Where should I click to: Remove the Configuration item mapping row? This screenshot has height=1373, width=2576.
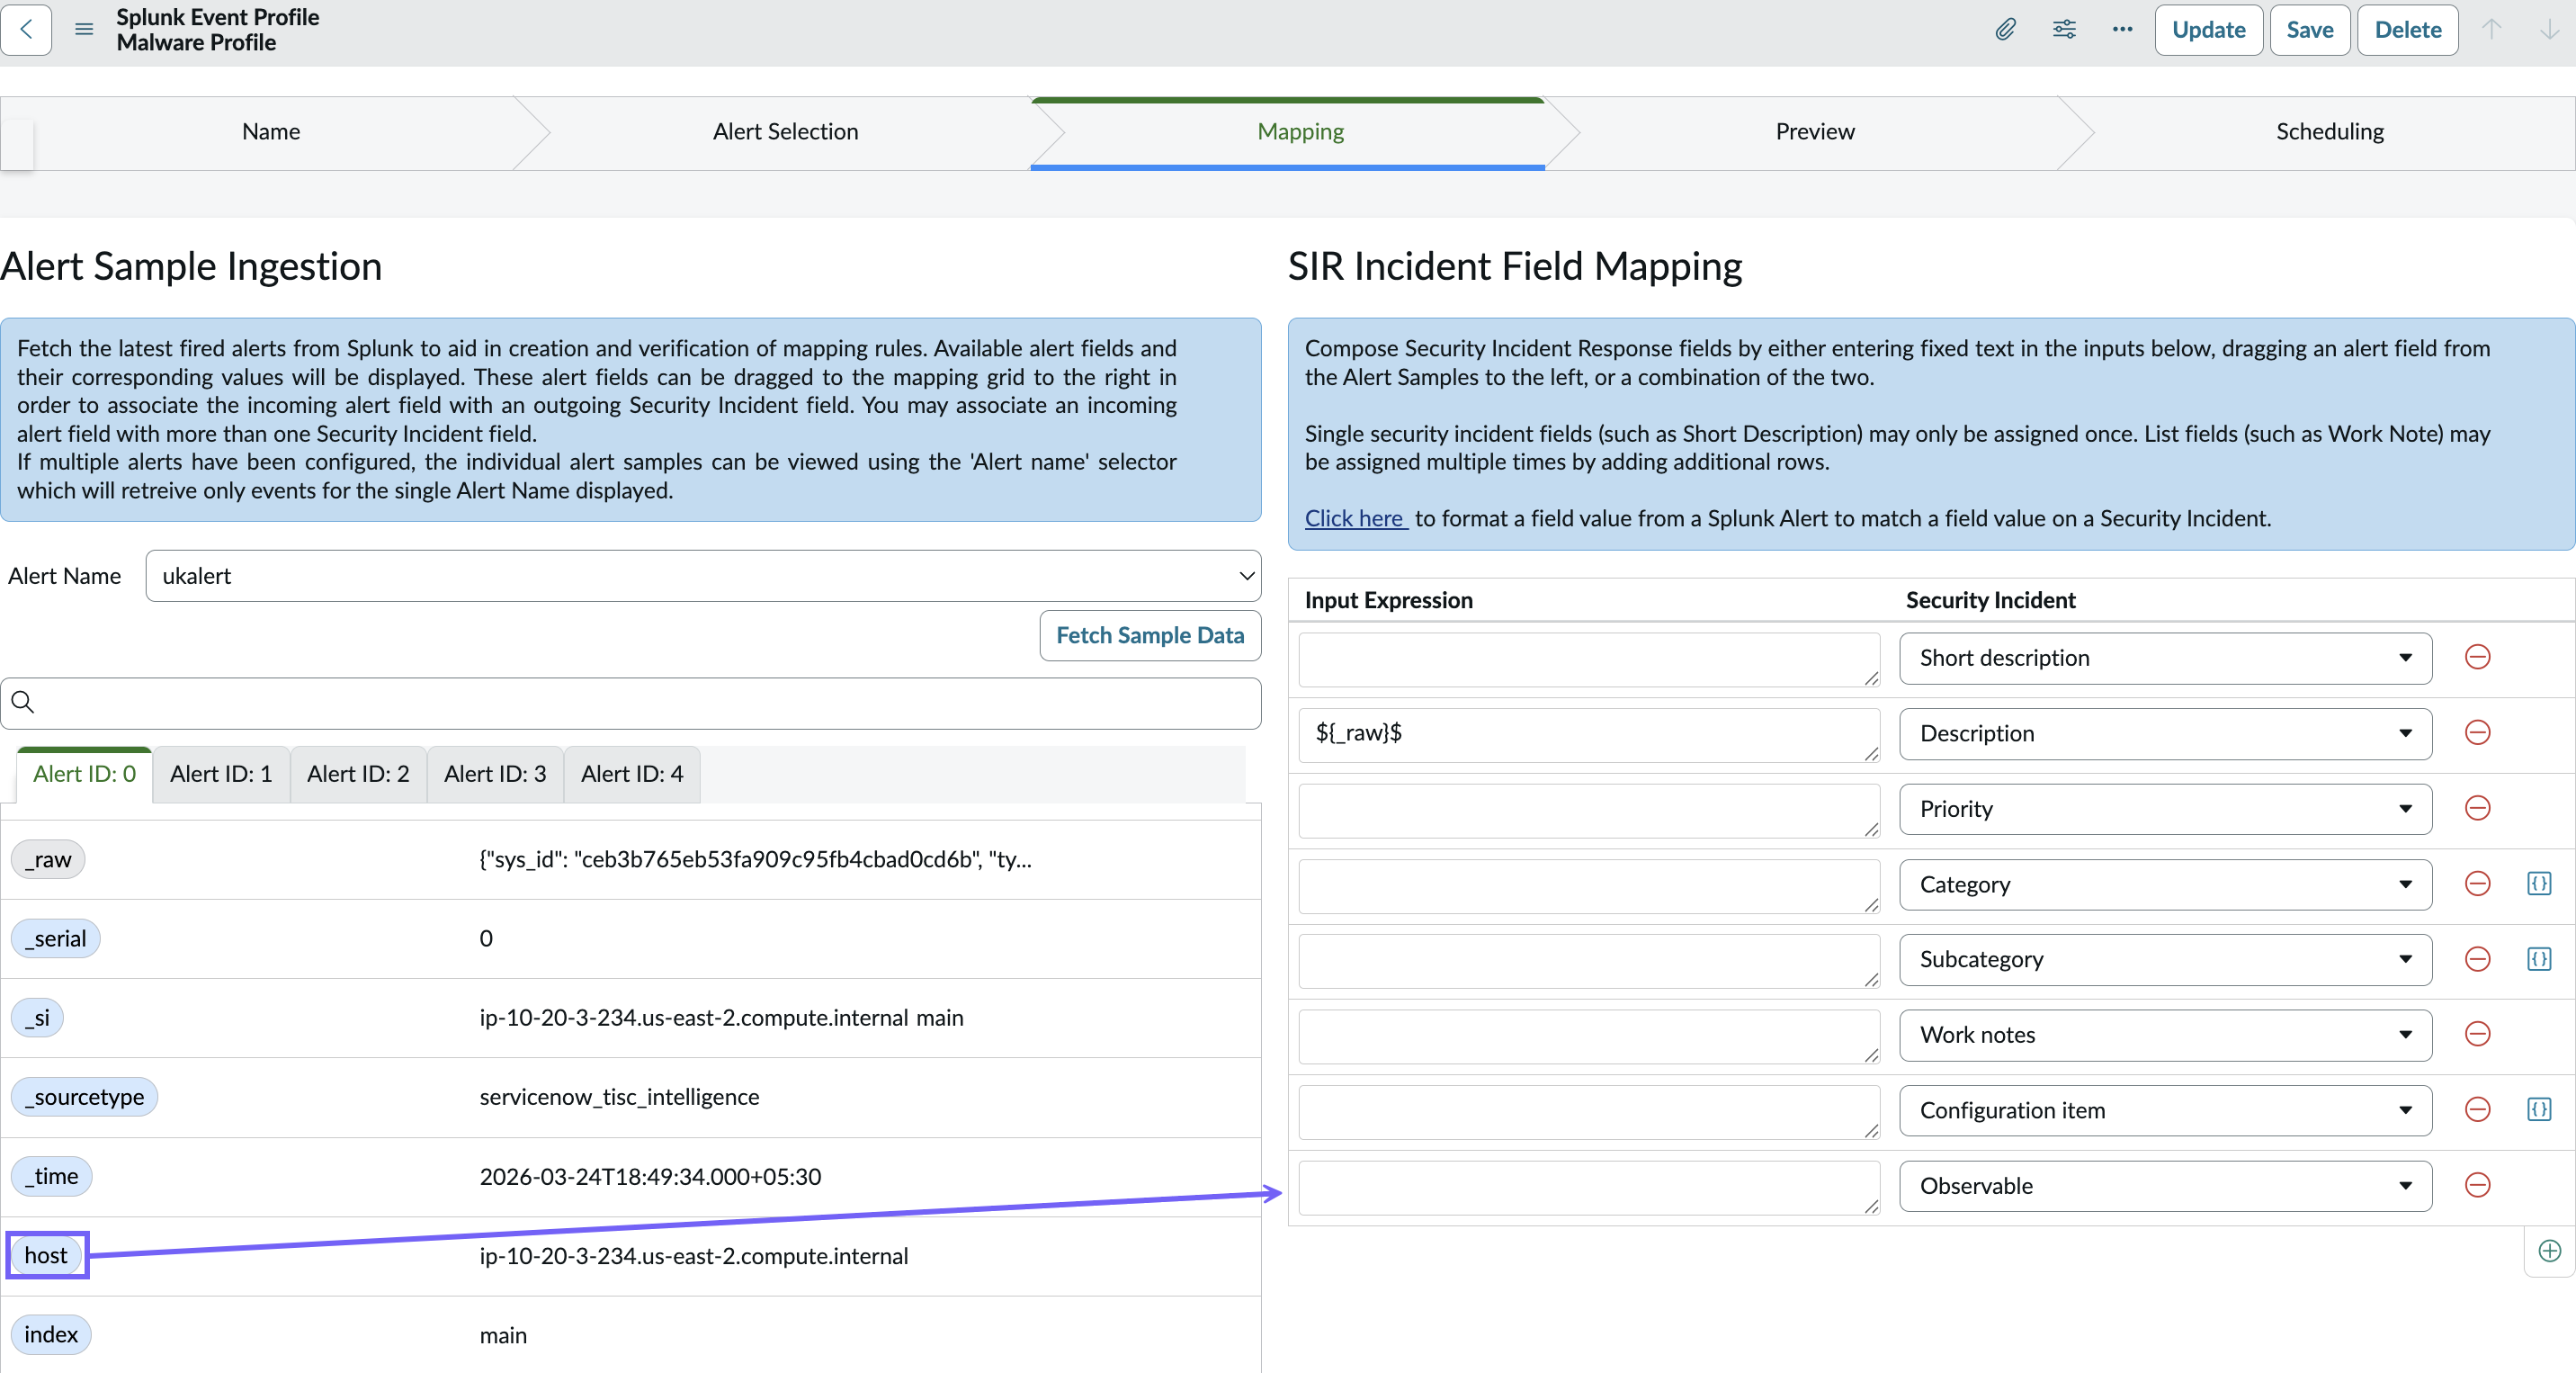pos(2477,1109)
